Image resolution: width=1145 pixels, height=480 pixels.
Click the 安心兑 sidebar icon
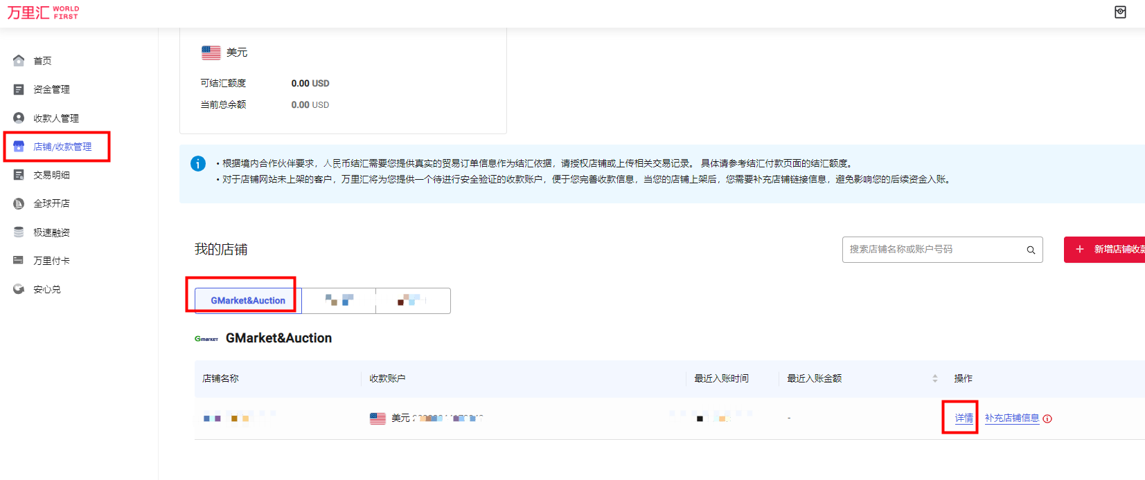click(x=19, y=289)
